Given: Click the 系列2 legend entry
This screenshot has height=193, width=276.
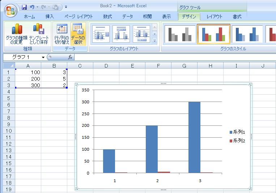Looking at the screenshot, I should [x=237, y=141].
